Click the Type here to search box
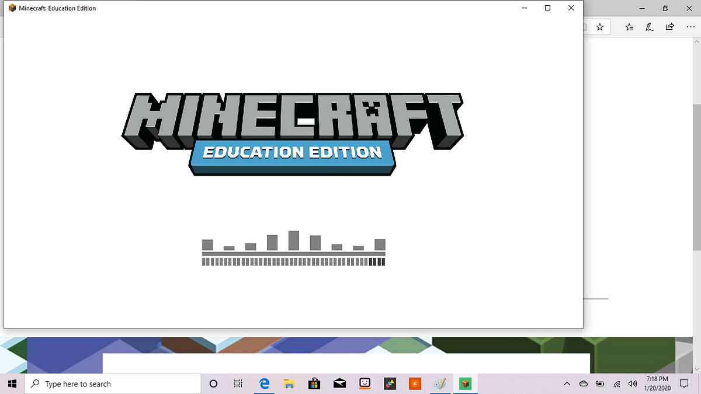 pos(113,383)
